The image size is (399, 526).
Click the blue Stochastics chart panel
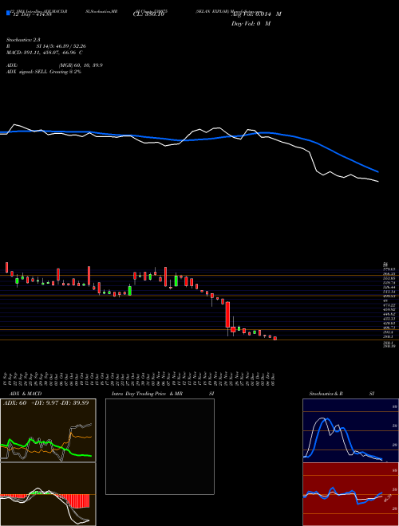click(x=350, y=430)
